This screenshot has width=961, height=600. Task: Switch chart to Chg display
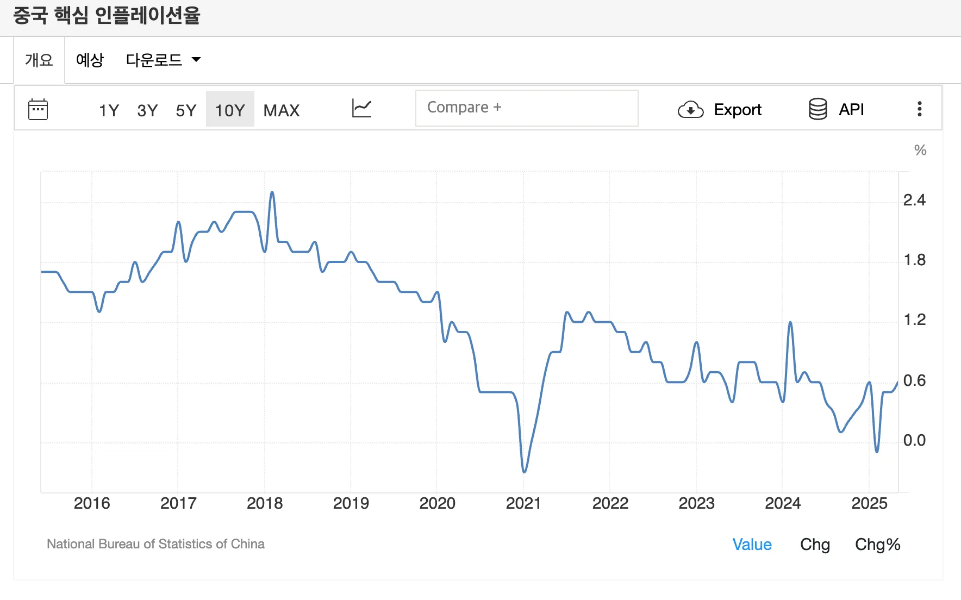click(x=815, y=545)
